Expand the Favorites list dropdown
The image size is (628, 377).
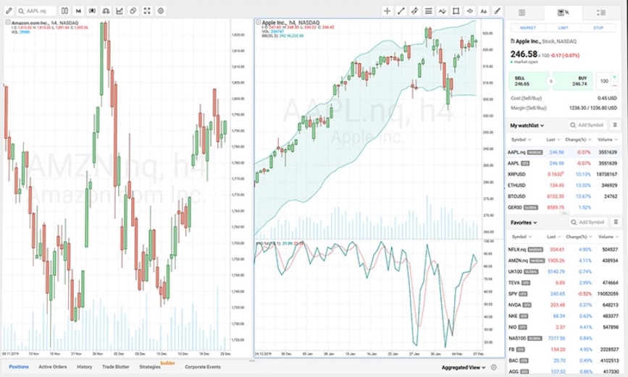tap(524, 223)
